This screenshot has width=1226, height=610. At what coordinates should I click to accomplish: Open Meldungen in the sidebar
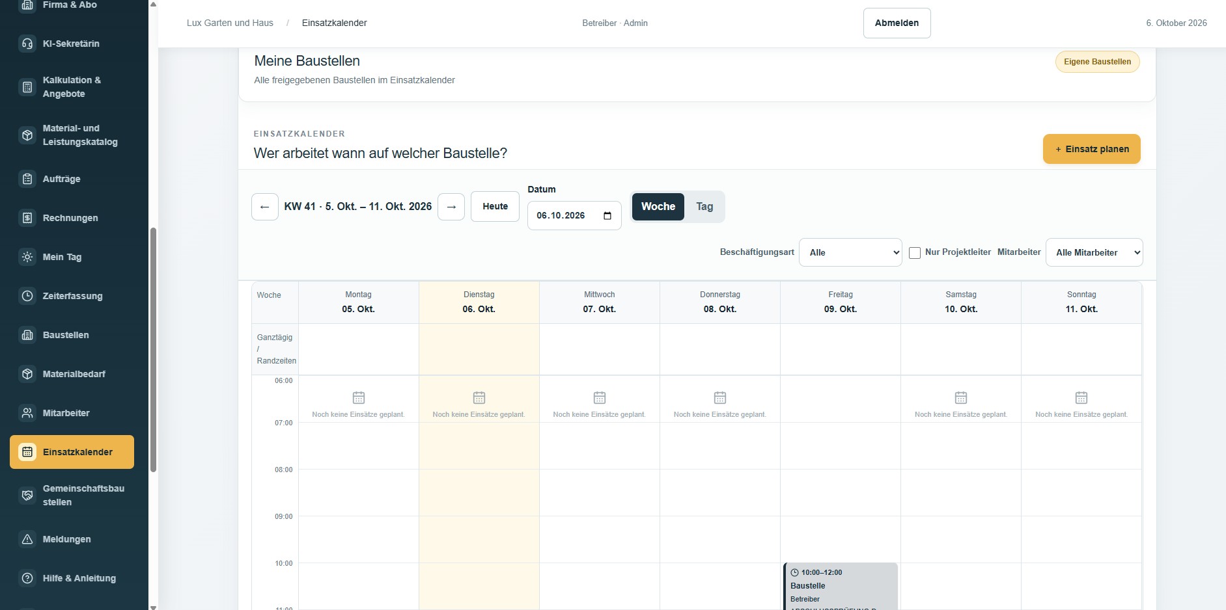coord(72,539)
